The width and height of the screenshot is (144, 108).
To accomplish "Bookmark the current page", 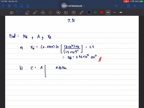I will pos(22,6).
